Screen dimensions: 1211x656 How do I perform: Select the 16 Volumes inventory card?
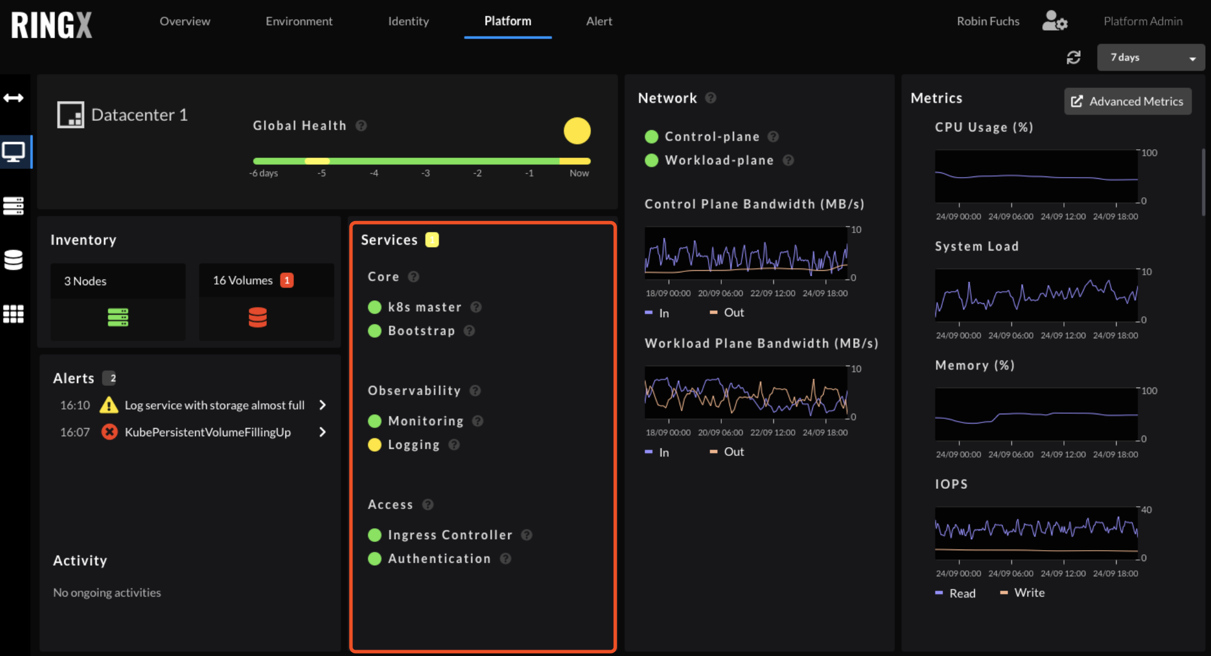266,302
